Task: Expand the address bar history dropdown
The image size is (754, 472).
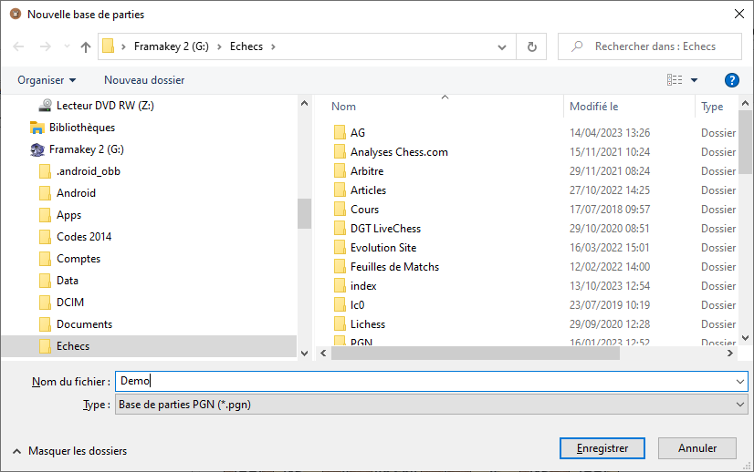Action: click(x=502, y=46)
